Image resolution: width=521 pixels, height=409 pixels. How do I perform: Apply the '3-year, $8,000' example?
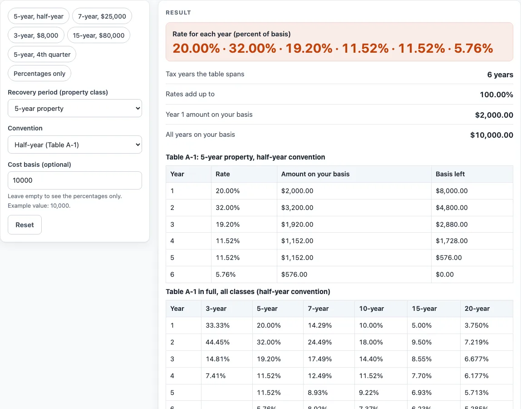pos(36,35)
